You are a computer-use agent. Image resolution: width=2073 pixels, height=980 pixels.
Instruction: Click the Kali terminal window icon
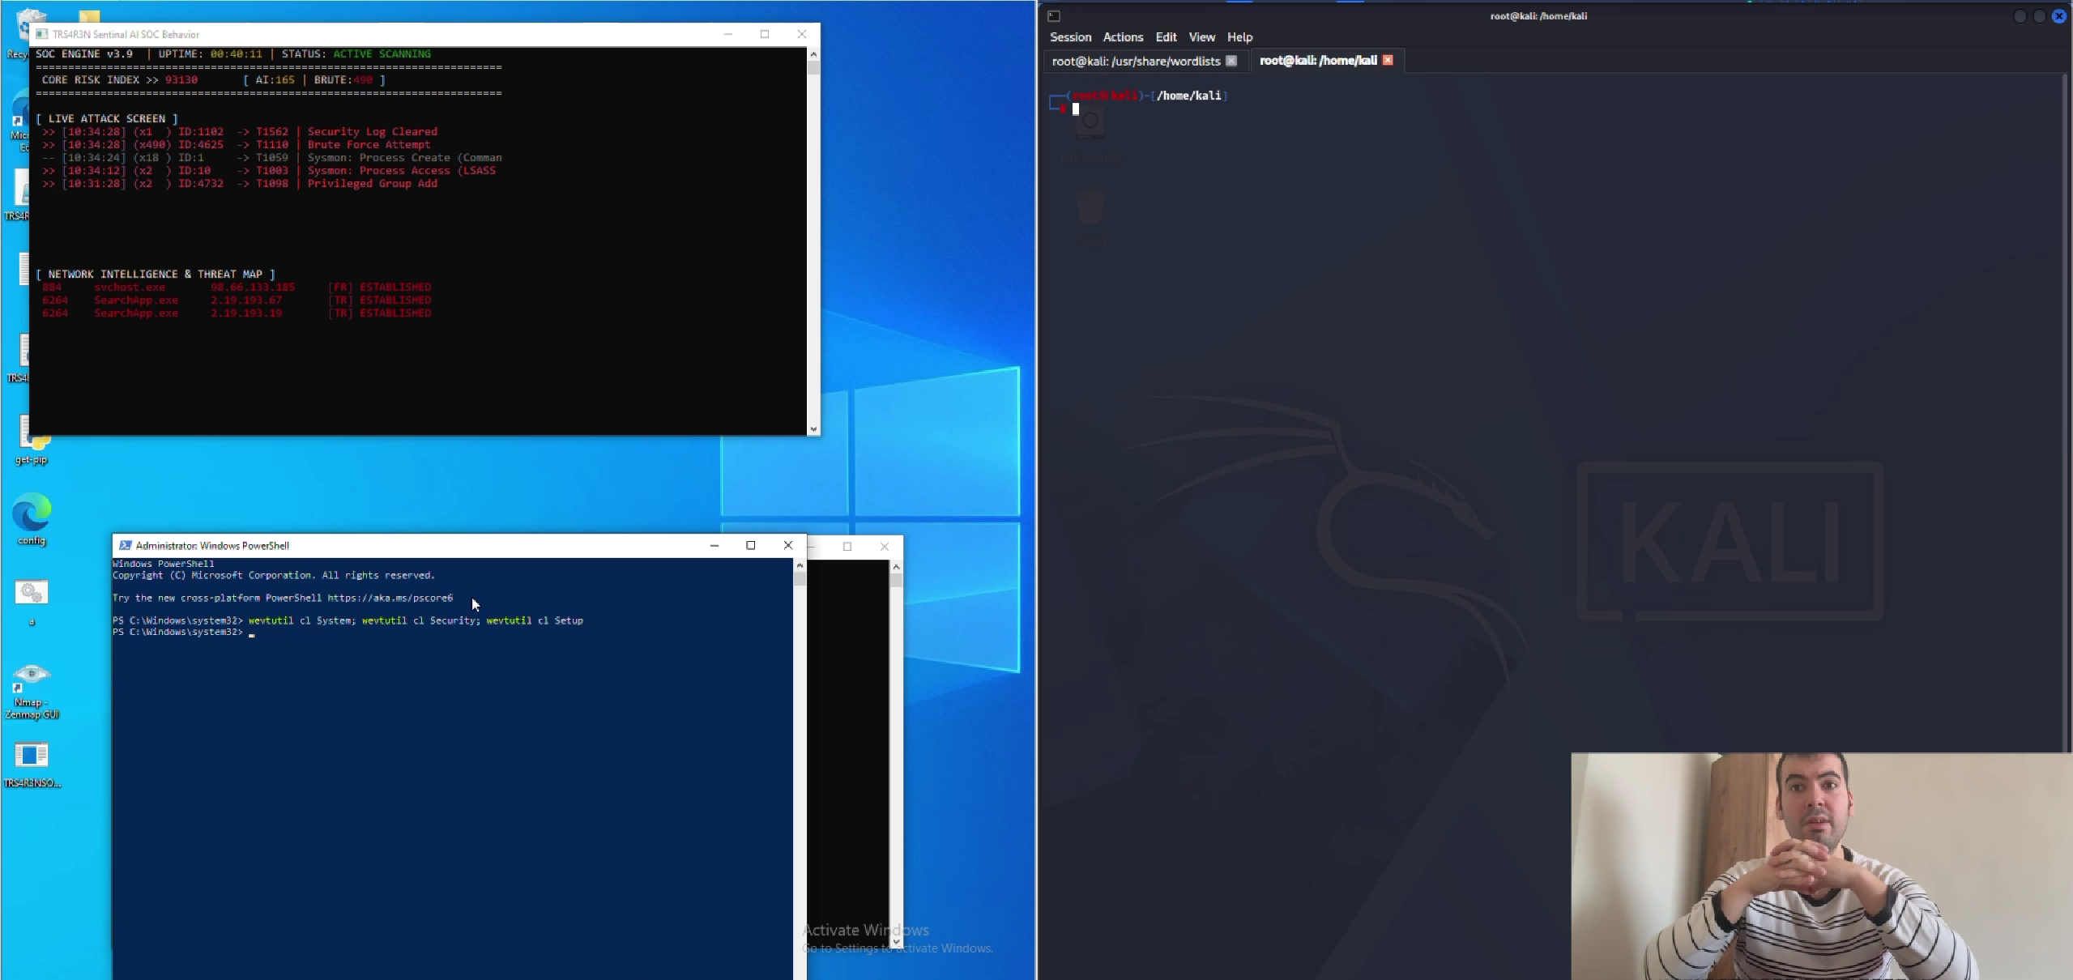pos(1053,16)
